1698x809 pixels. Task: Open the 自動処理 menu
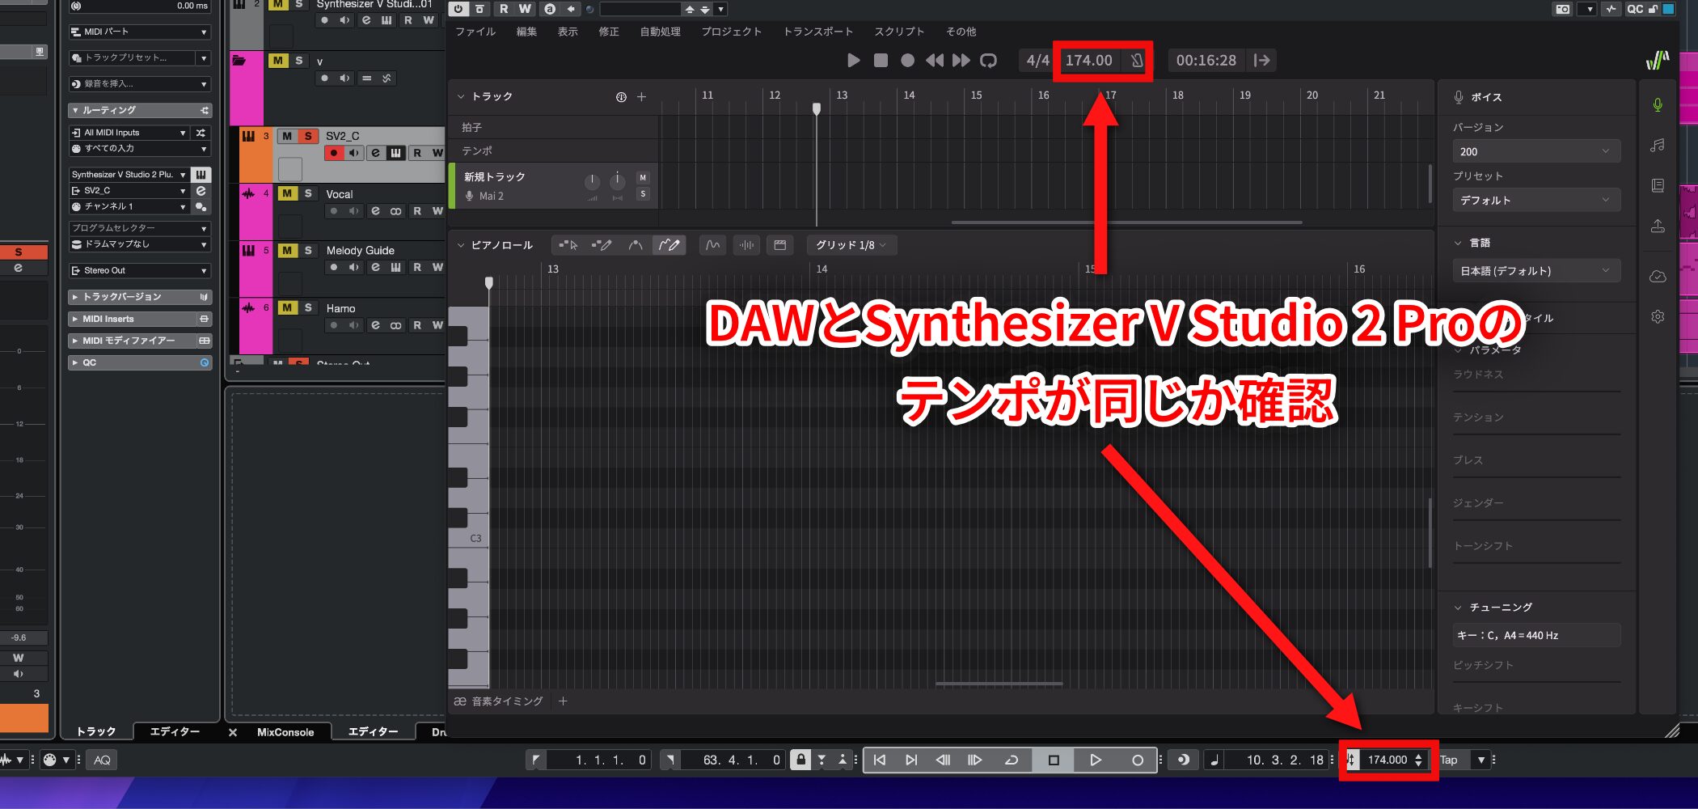pos(660,32)
